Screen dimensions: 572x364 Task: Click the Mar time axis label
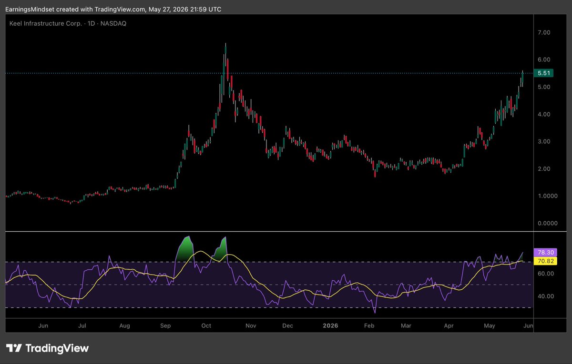tap(406, 326)
